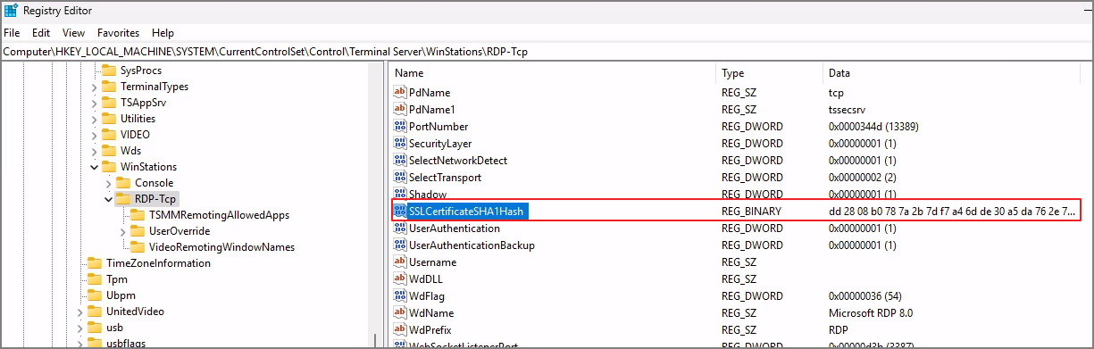Click the Username string value icon
The height and width of the screenshot is (349, 1094).
[400, 262]
